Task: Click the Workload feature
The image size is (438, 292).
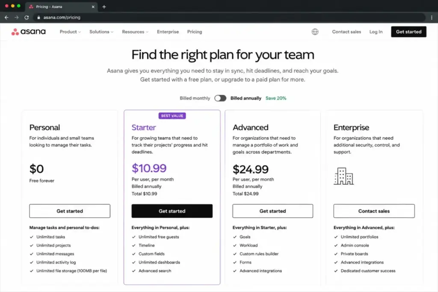Action: click(249, 245)
